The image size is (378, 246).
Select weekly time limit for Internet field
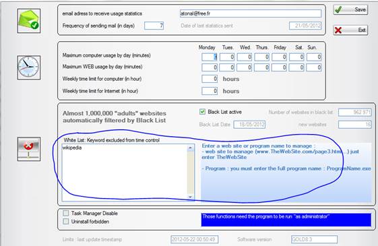point(210,91)
